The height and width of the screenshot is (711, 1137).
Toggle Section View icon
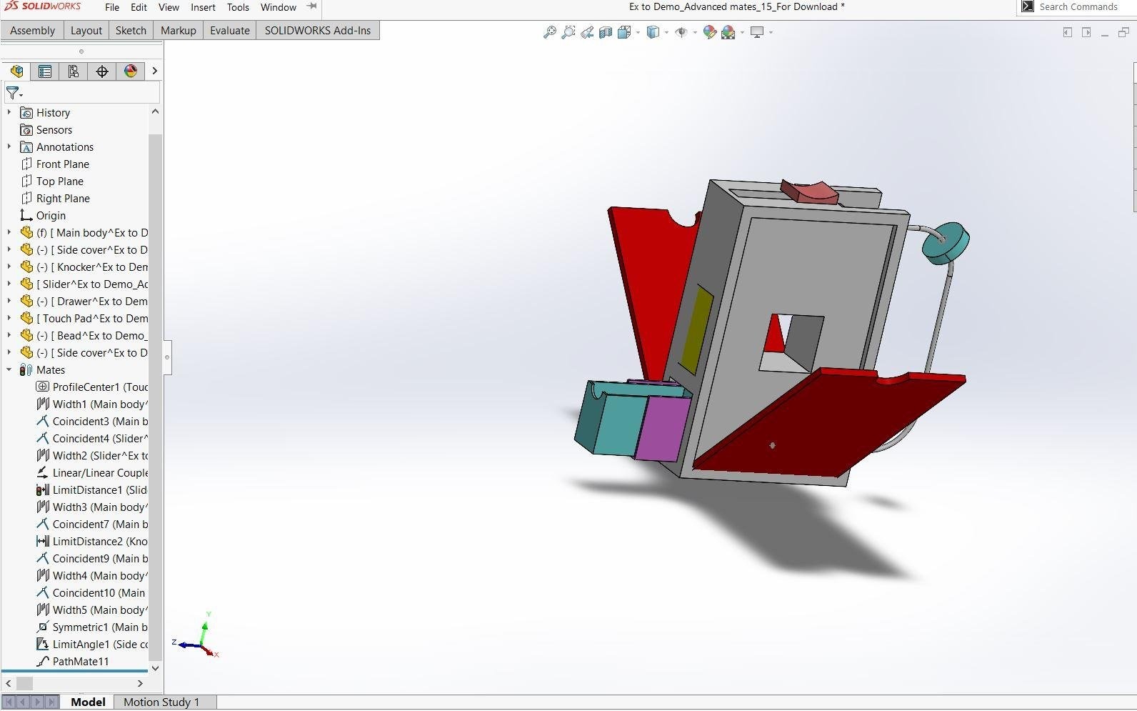606,32
